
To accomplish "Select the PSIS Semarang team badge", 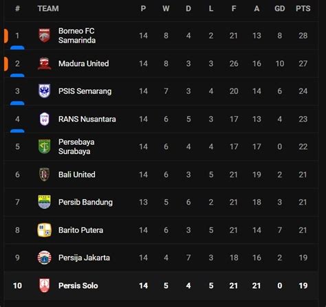I will [x=44, y=91].
